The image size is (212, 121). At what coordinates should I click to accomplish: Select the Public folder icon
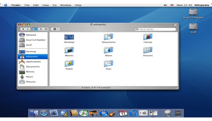pyautogui.click(x=69, y=64)
